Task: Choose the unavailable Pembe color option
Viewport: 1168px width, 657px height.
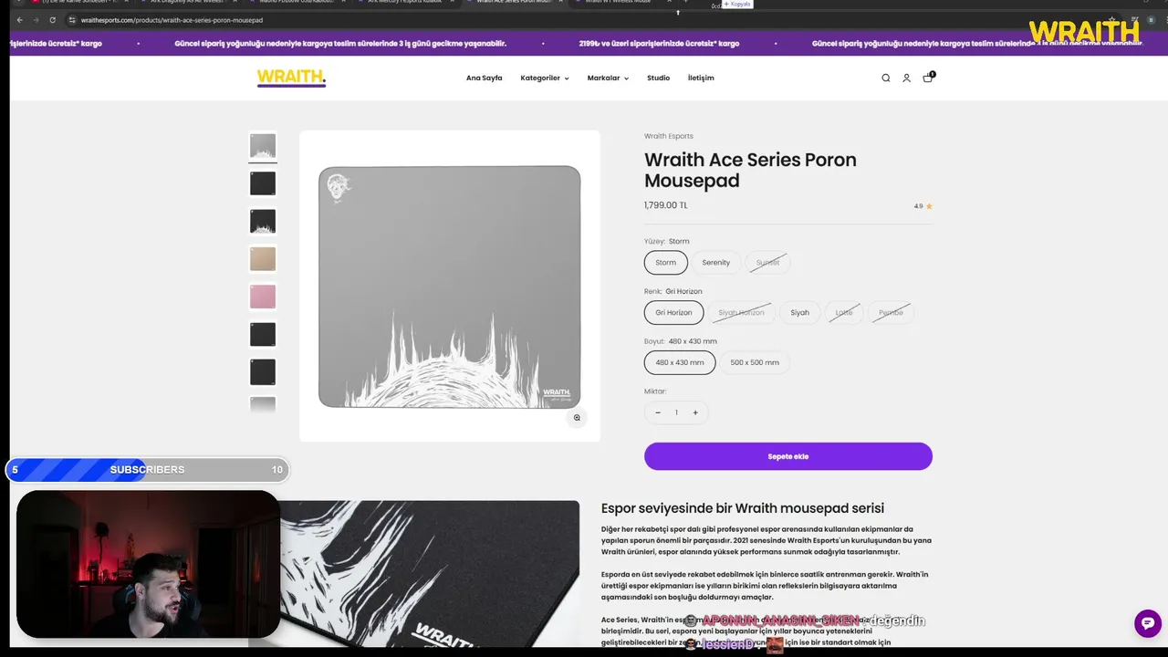Action: point(891,313)
